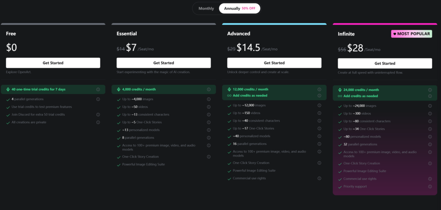Open info icon for 16 parallel generations

click(x=319, y=144)
